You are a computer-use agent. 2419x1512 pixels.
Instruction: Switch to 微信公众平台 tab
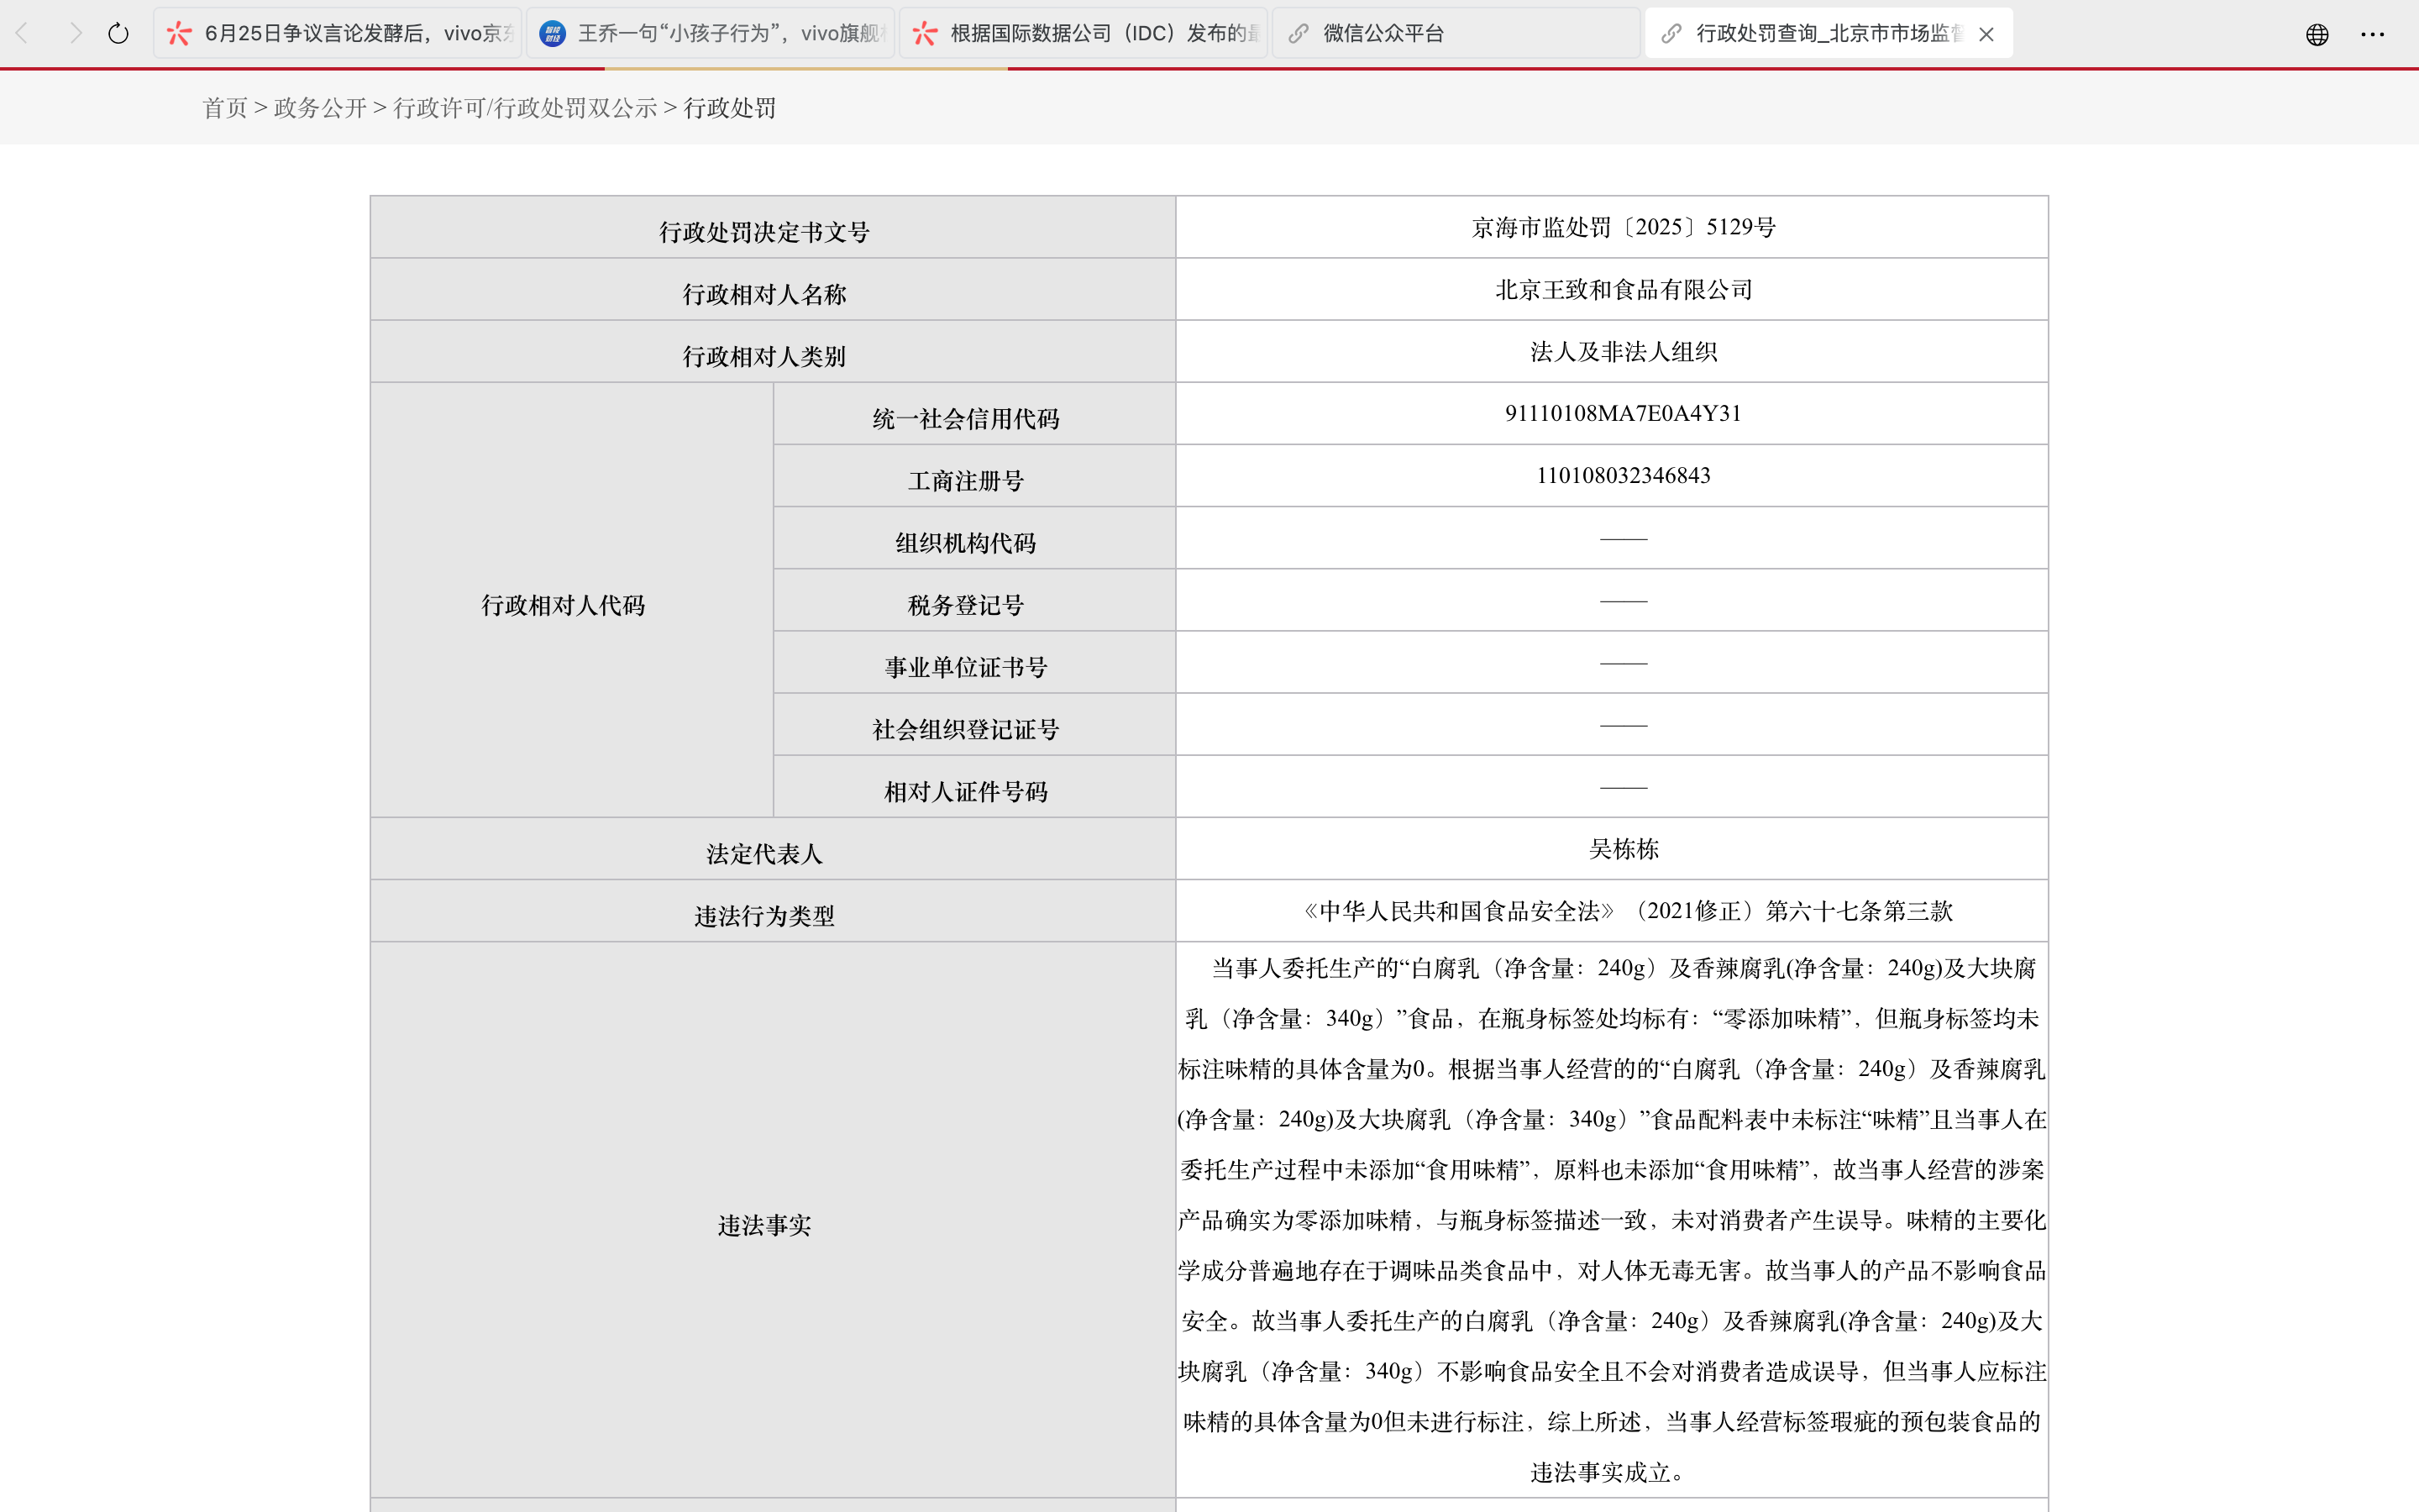pyautogui.click(x=1383, y=34)
